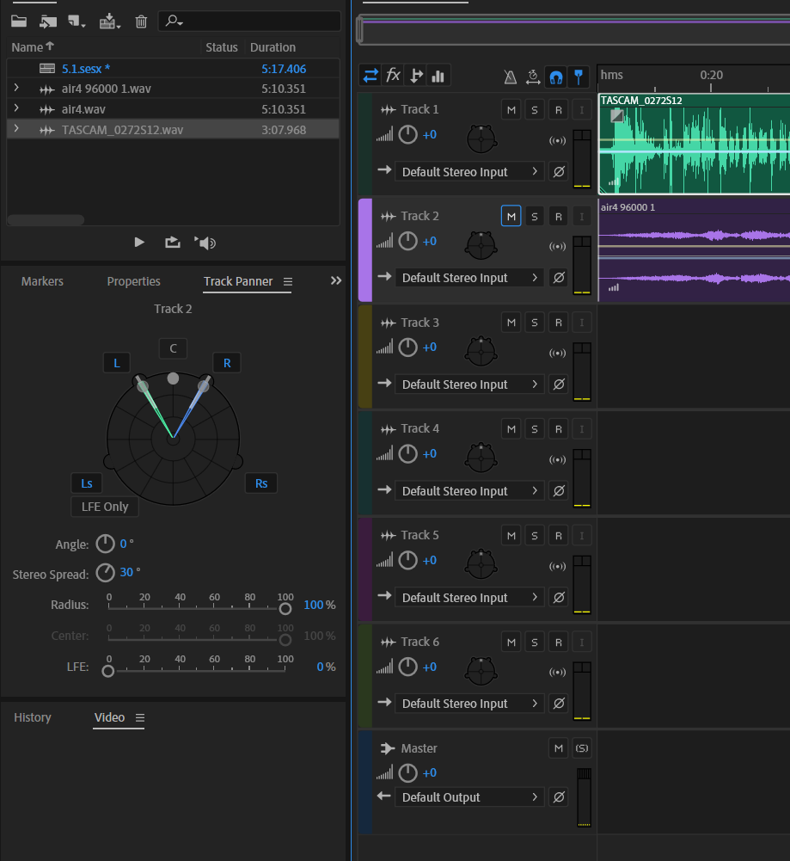Open the History tab
The image size is (790, 861).
click(33, 717)
